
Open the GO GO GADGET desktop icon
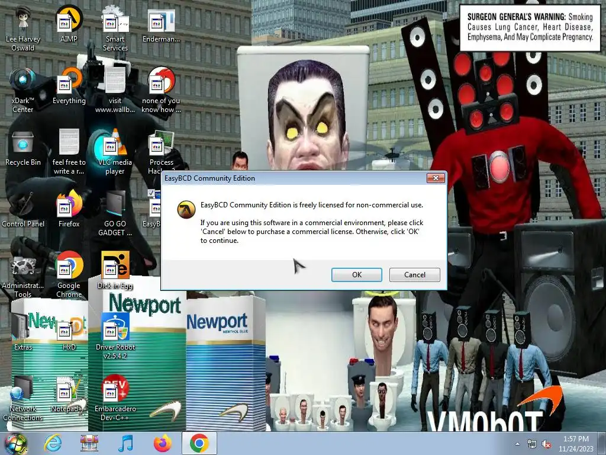(115, 214)
